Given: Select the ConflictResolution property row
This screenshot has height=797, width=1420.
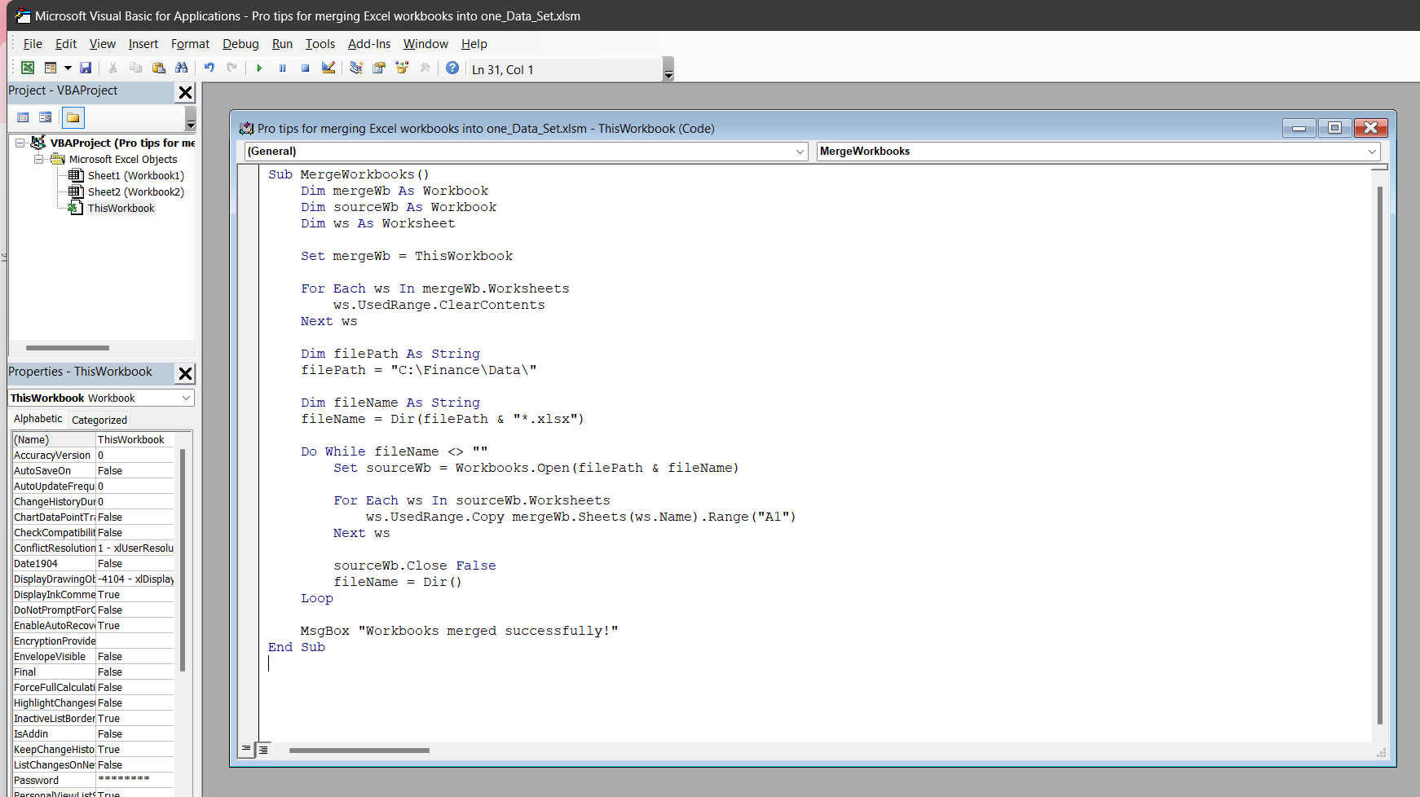Looking at the screenshot, I should 93,548.
